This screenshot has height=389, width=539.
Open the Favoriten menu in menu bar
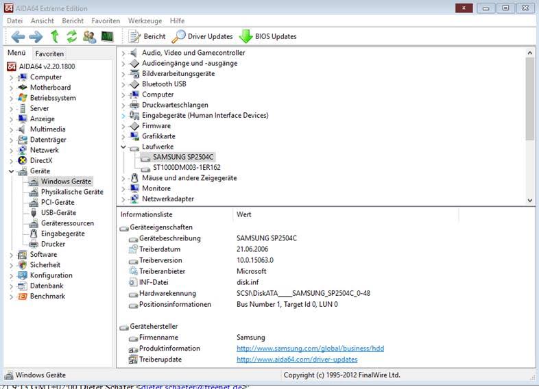[x=106, y=21]
